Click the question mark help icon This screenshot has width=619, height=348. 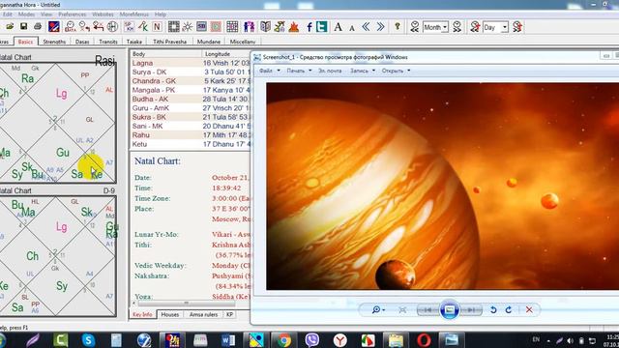pyautogui.click(x=398, y=26)
